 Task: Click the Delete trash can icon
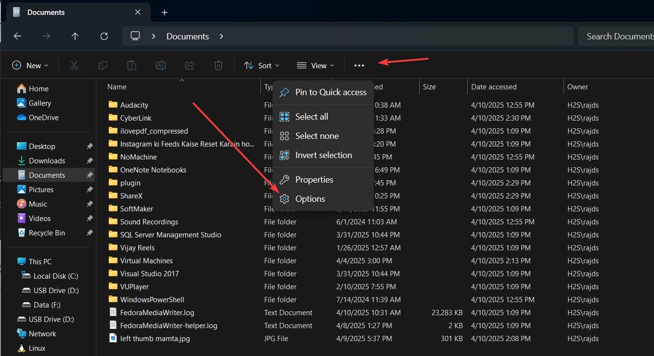pyautogui.click(x=218, y=65)
